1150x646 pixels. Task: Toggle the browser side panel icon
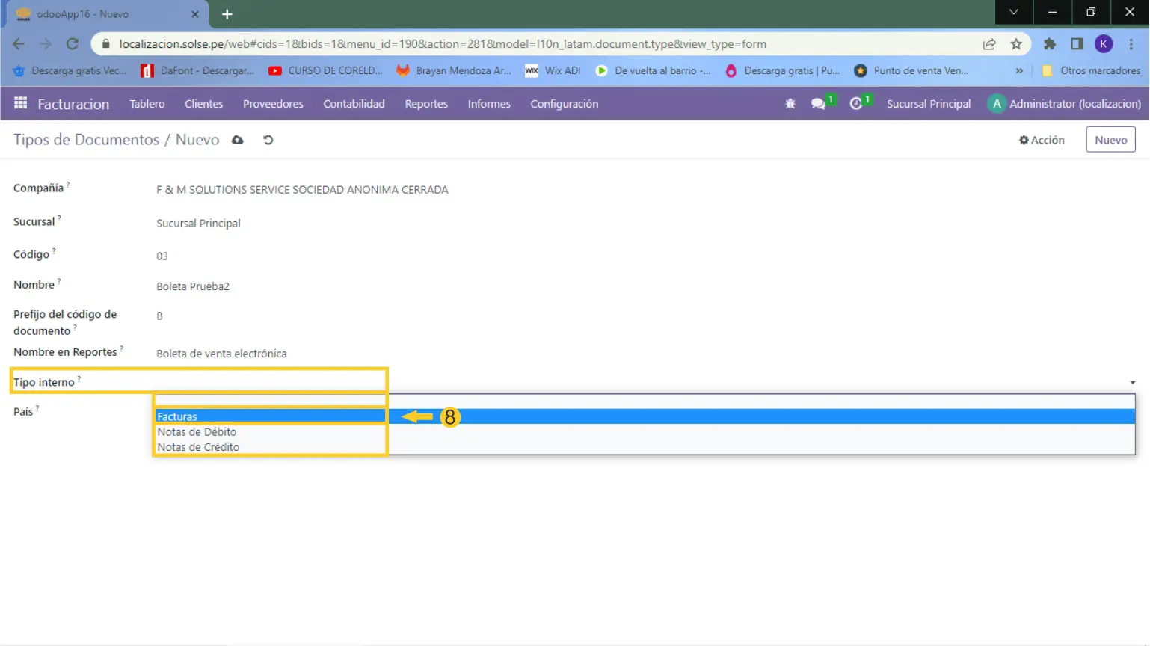(1077, 44)
